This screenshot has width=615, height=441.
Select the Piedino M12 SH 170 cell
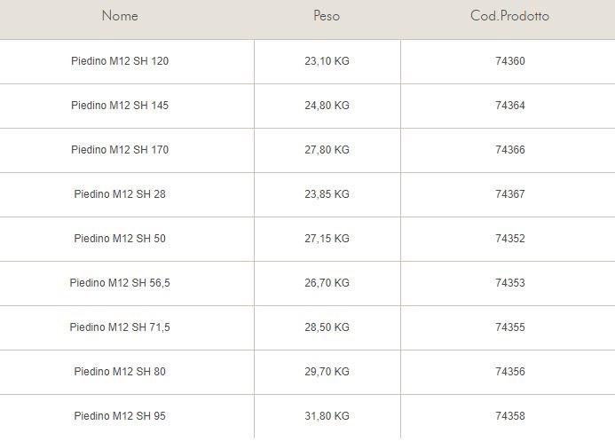120,150
